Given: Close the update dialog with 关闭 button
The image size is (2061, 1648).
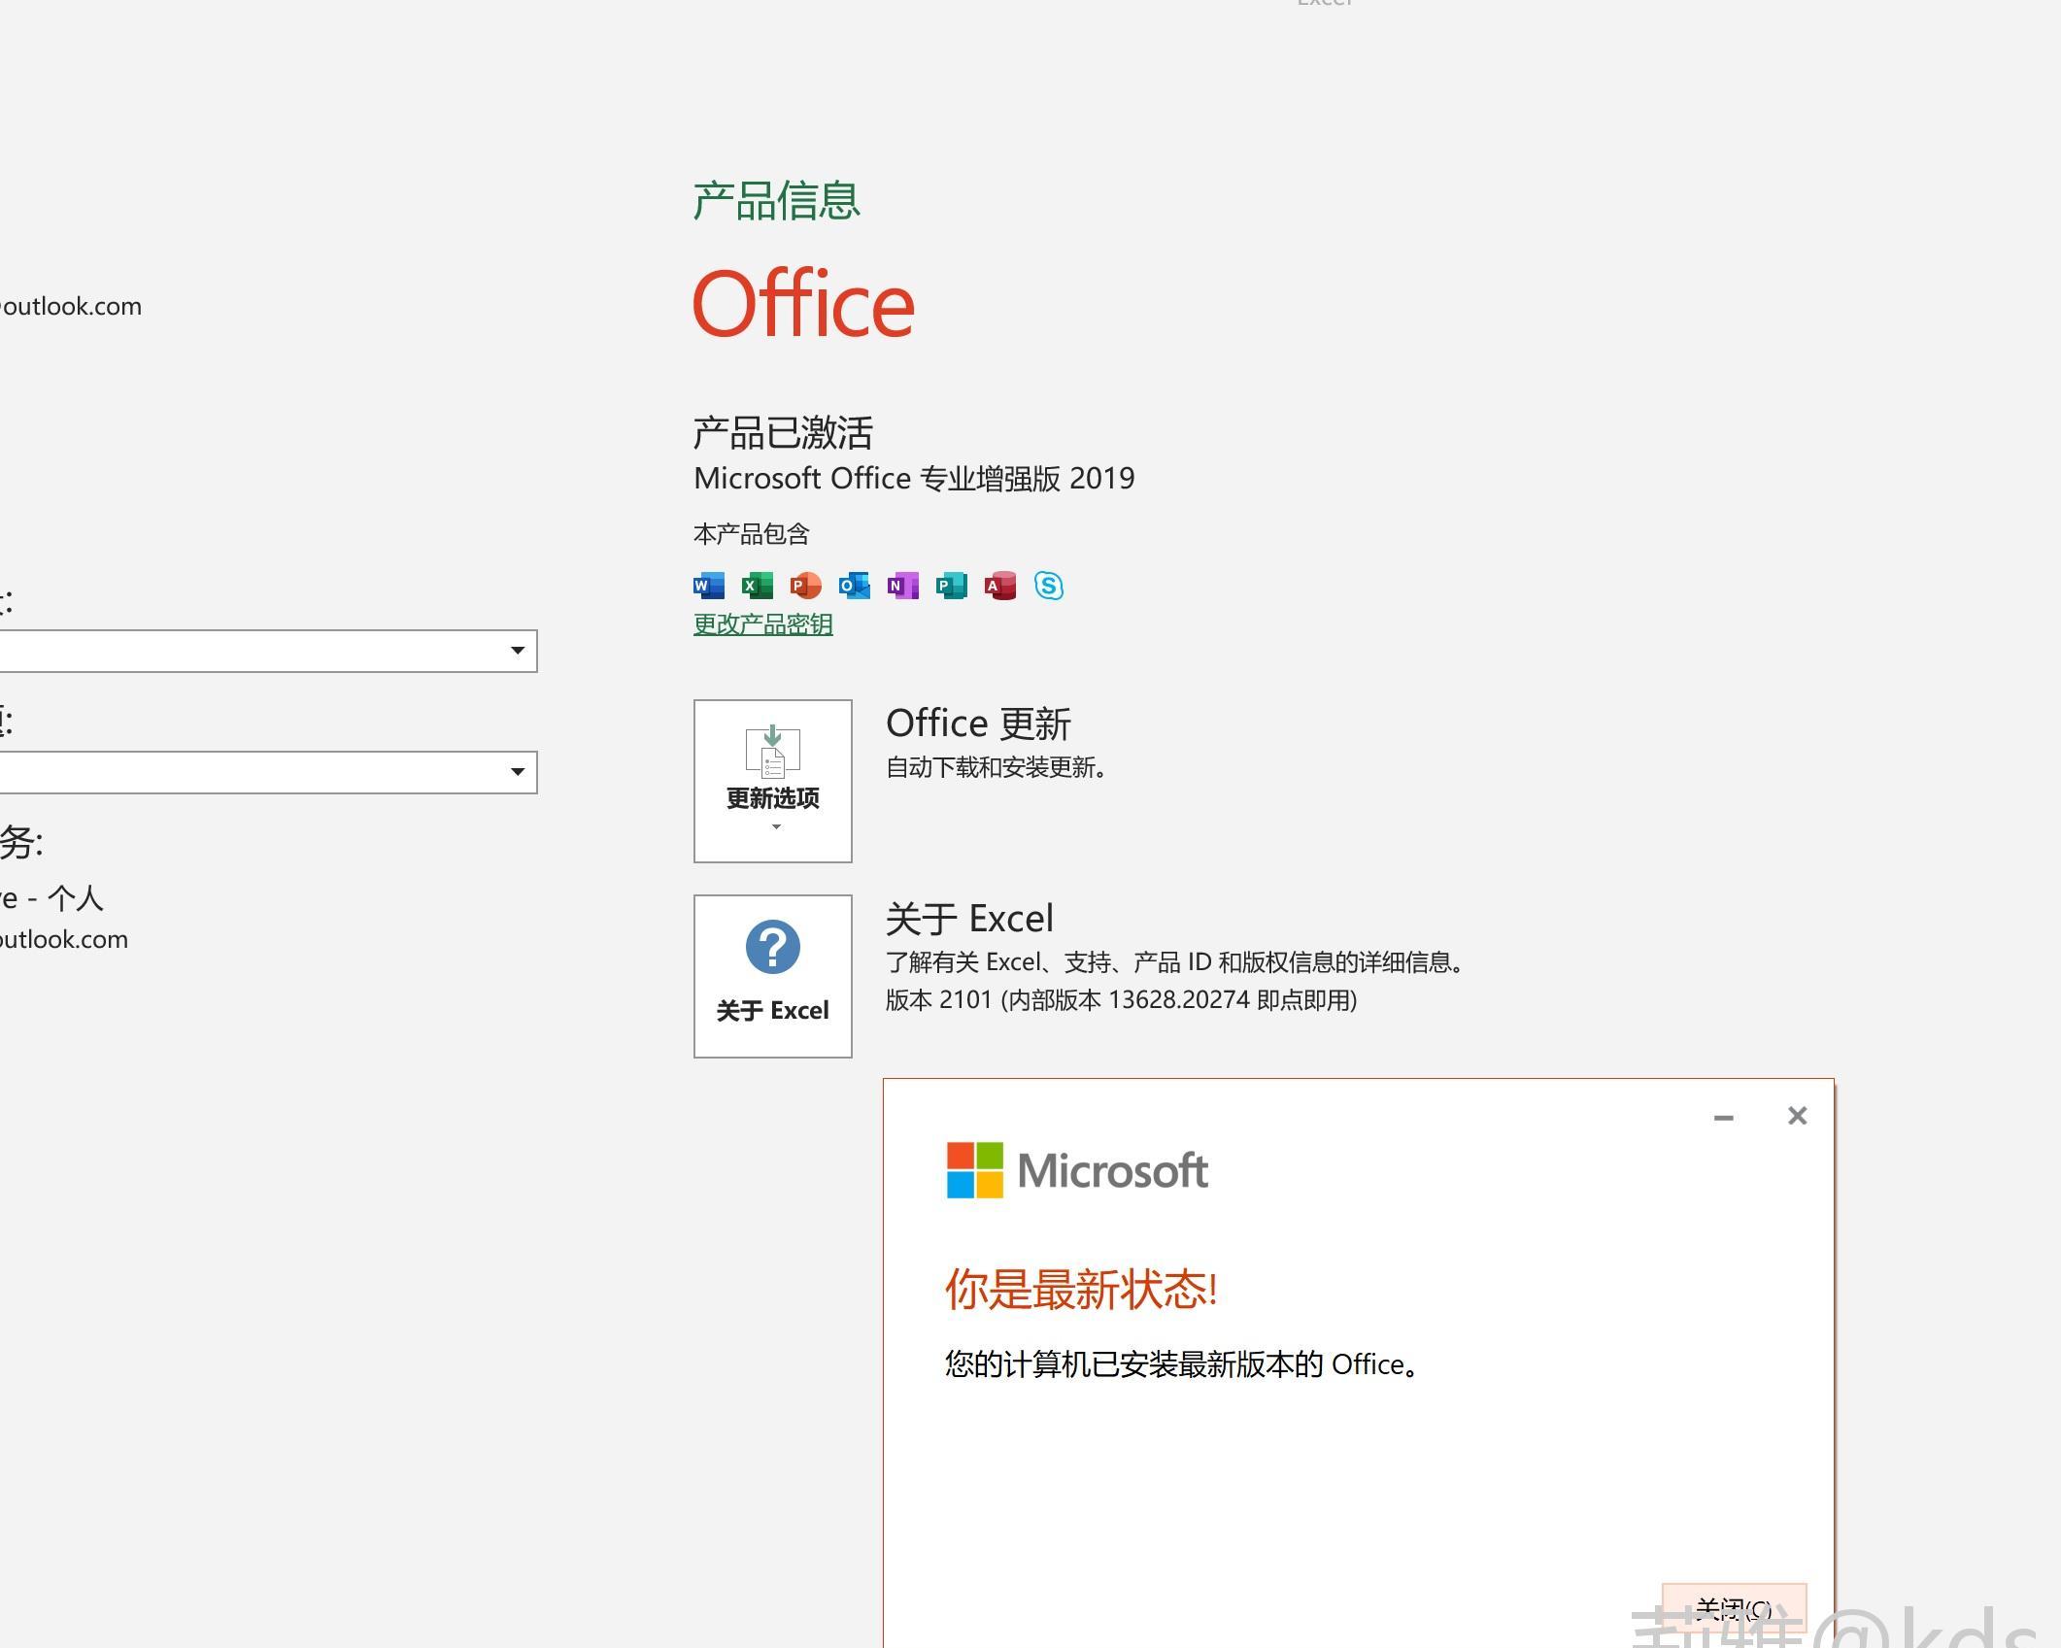Looking at the screenshot, I should pyautogui.click(x=1735, y=1610).
